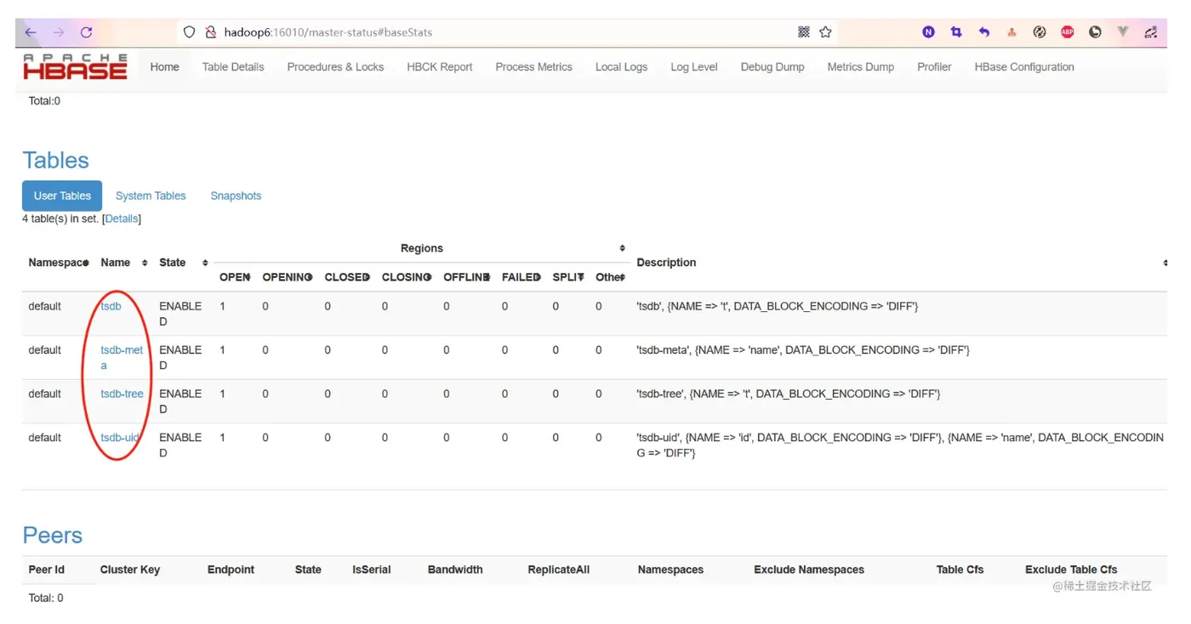This screenshot has width=1191, height=624.
Task: Click the insecure connection lock icon
Action: pos(211,32)
